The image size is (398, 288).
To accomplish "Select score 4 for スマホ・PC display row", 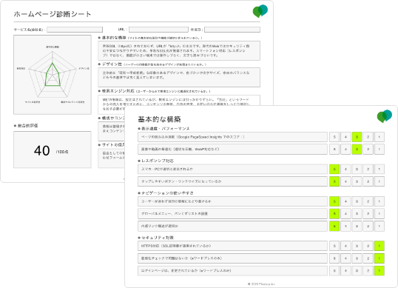I will tap(345, 169).
